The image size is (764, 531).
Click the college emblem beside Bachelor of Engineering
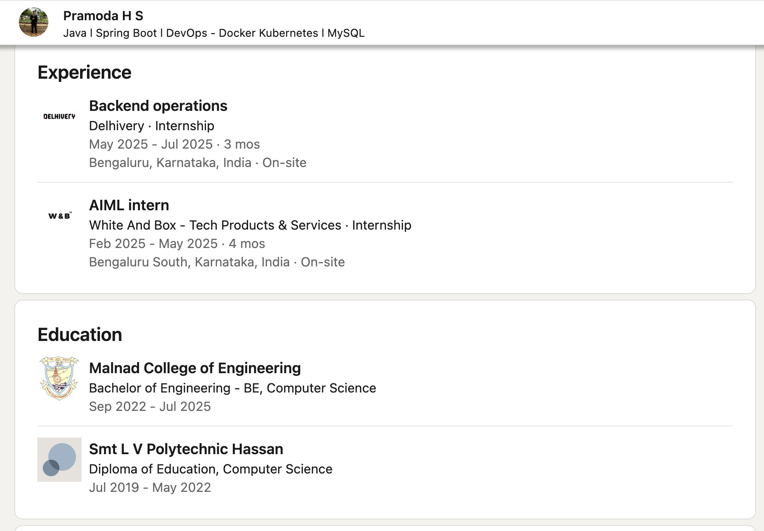click(x=59, y=378)
